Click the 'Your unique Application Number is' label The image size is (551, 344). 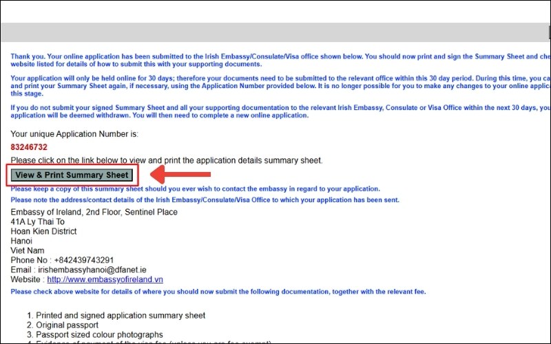point(74,133)
